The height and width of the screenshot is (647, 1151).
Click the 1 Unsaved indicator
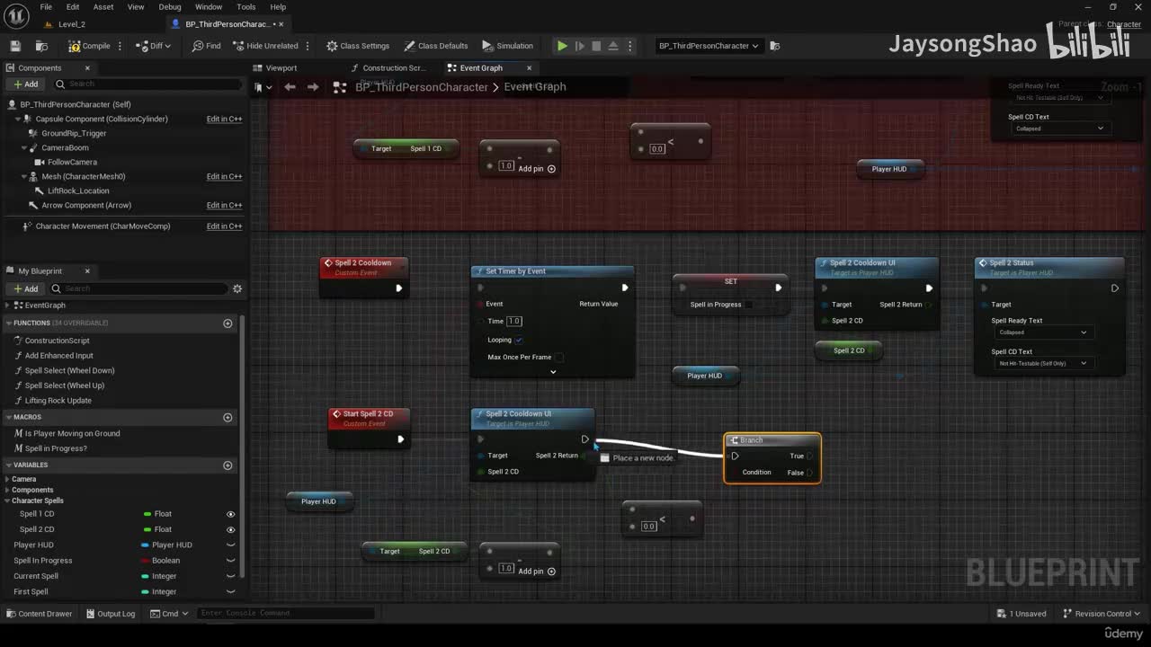coord(1022,614)
